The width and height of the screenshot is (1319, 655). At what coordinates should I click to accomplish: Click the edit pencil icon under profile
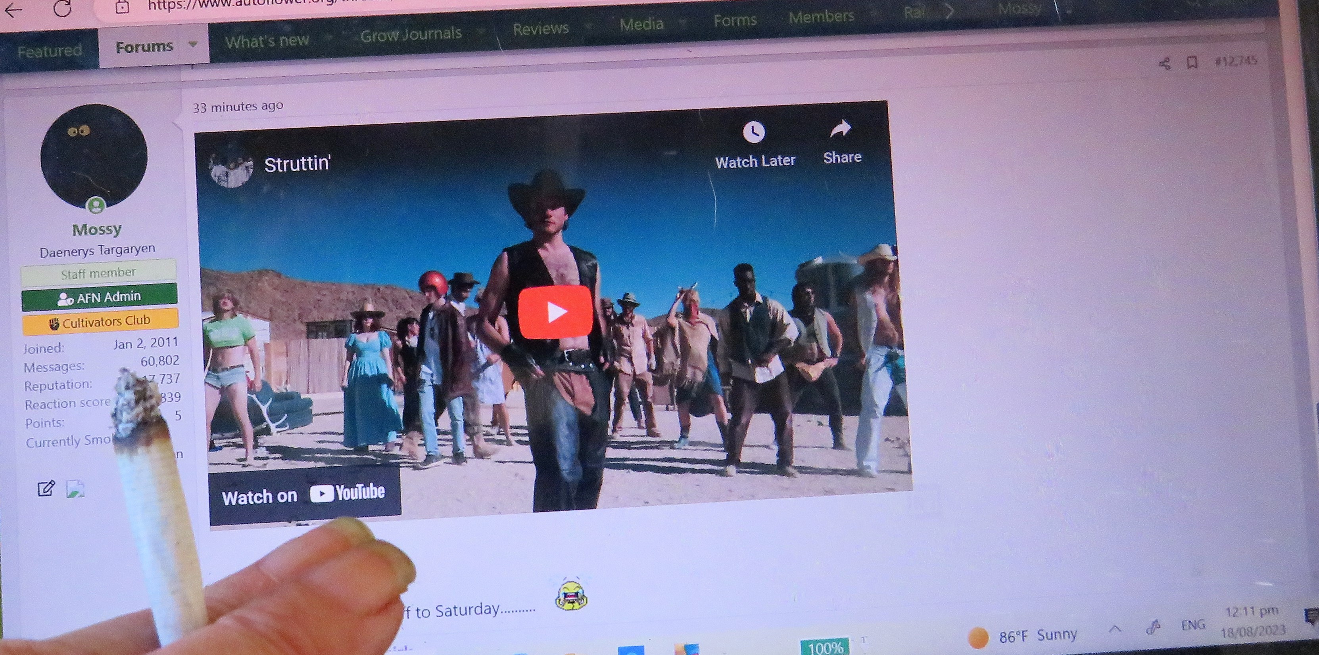coord(46,488)
